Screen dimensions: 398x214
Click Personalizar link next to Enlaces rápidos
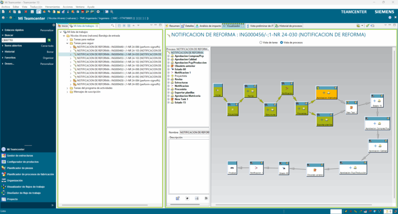pos(47,30)
